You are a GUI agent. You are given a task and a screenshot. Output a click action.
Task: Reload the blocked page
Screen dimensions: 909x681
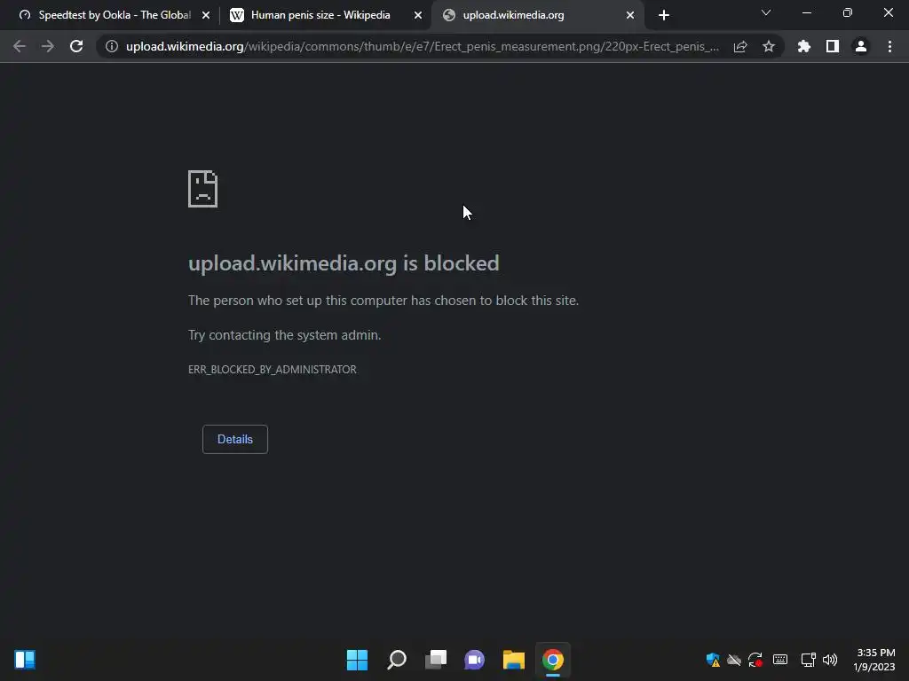click(76, 46)
